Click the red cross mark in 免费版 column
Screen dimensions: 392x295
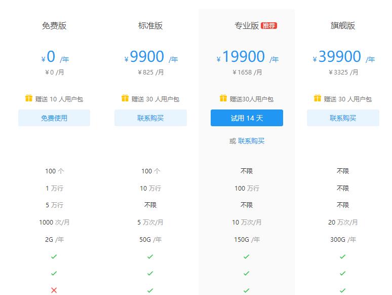(x=54, y=290)
